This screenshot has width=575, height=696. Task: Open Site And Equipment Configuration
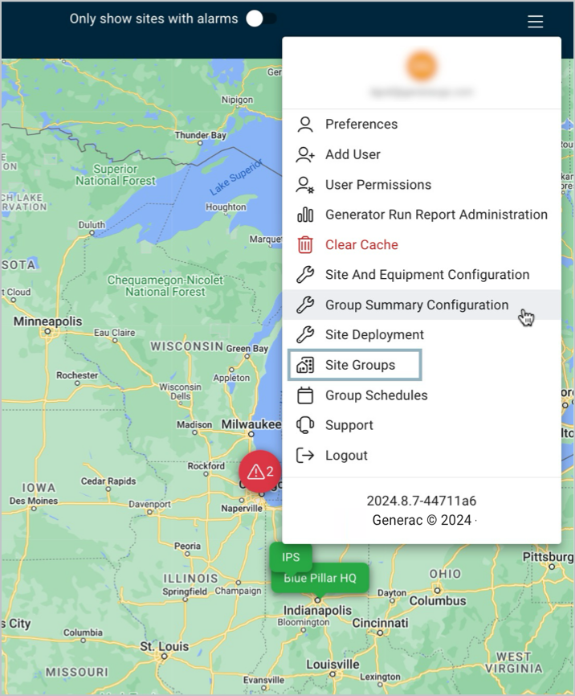tap(426, 275)
